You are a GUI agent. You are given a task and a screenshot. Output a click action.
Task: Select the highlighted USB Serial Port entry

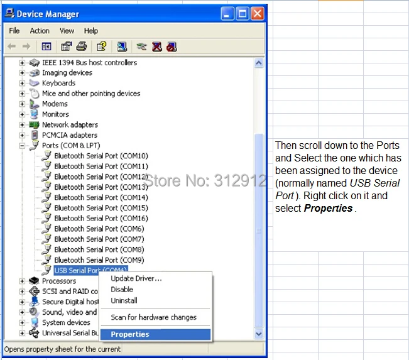pos(90,270)
